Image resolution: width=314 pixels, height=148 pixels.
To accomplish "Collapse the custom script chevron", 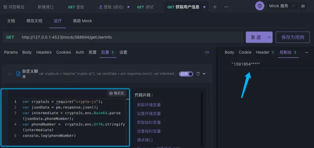I will click(204, 74).
